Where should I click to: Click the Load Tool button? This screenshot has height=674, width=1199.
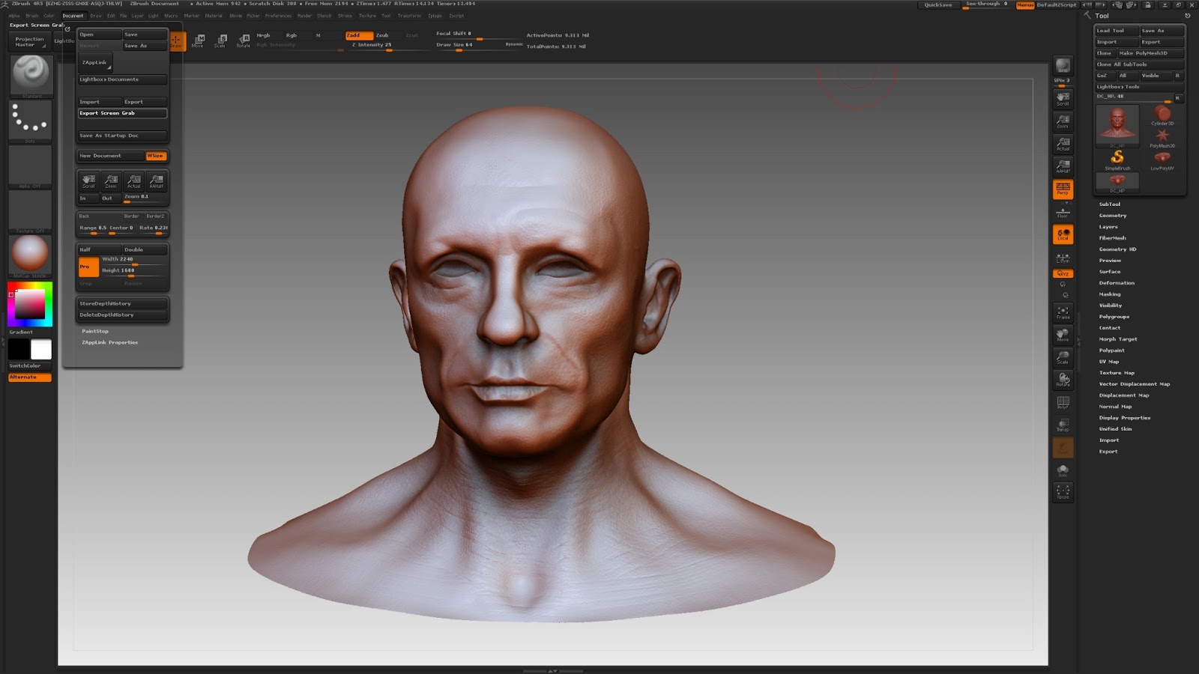(x=1116, y=31)
